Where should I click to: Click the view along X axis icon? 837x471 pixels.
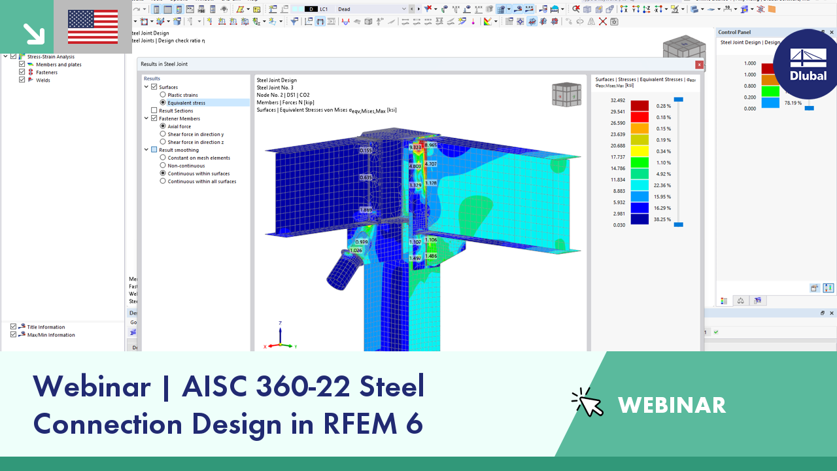[x=624, y=9]
